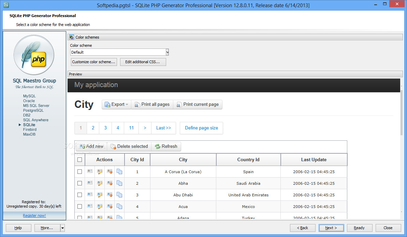Click next page arrow in pagination

pyautogui.click(x=145, y=128)
